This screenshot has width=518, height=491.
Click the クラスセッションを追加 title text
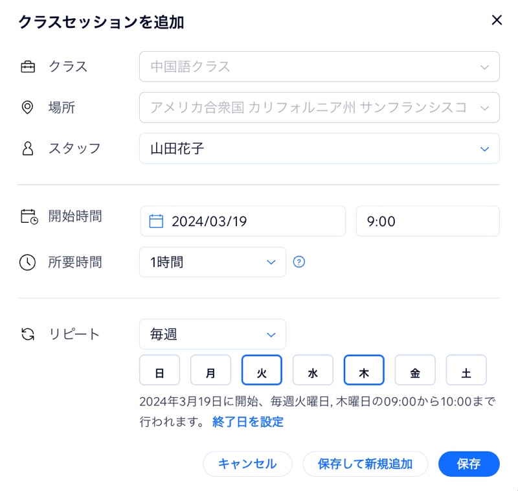(x=101, y=22)
